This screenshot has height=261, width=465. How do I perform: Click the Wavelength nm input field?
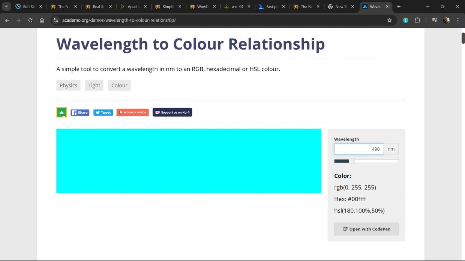[x=358, y=149]
